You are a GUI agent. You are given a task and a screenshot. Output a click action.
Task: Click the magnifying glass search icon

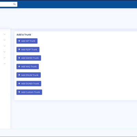point(14,4)
